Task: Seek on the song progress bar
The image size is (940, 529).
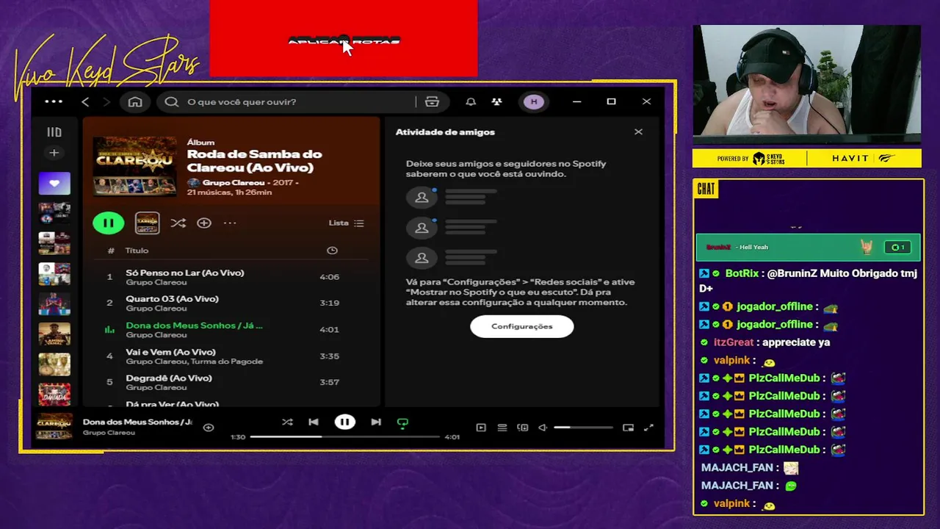Action: pos(344,437)
